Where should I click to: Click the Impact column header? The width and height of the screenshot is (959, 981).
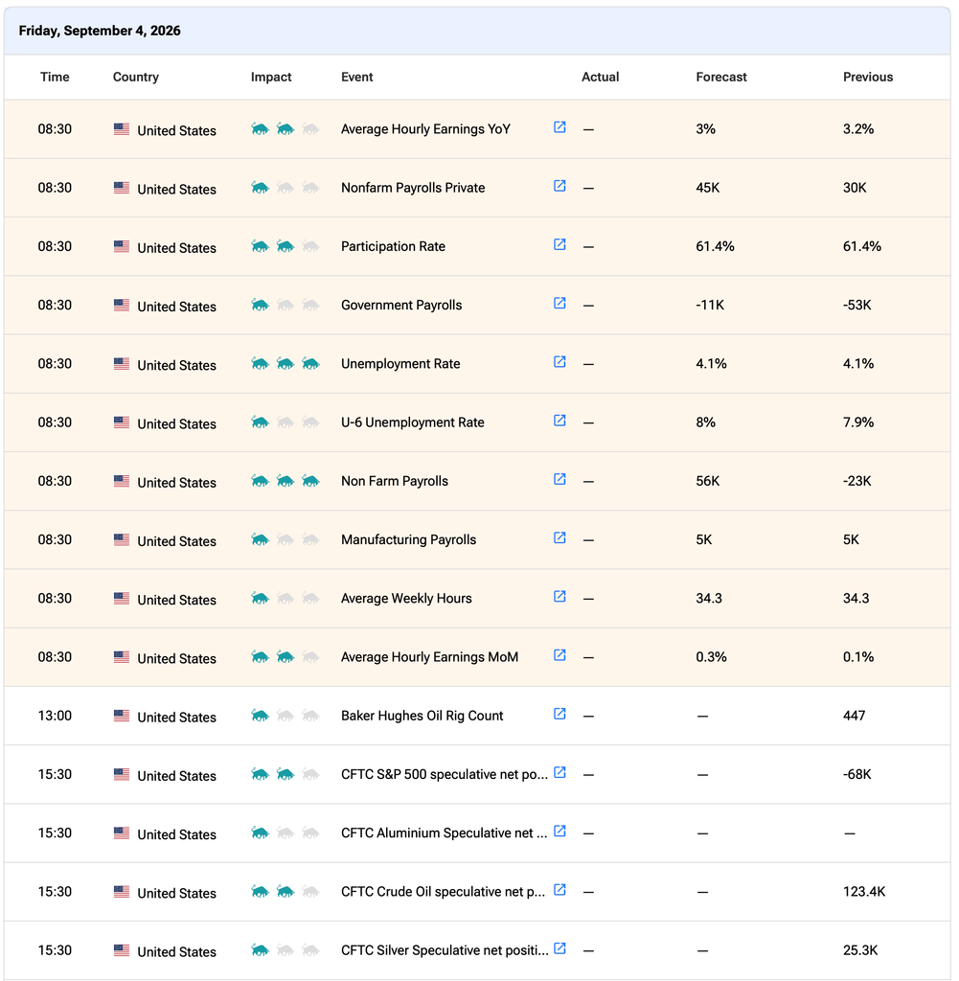[x=271, y=77]
